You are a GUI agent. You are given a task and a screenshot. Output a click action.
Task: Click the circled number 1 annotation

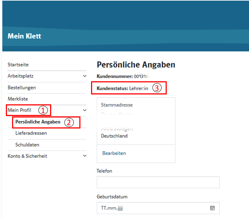coord(44,110)
